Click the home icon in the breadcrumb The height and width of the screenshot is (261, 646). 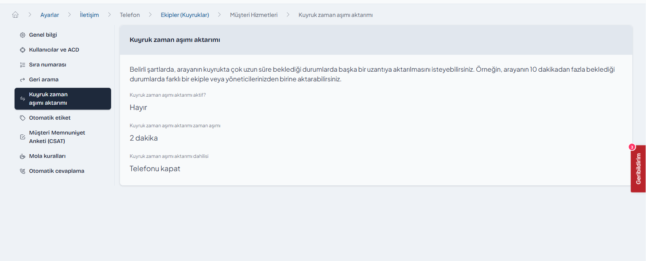coord(15,15)
